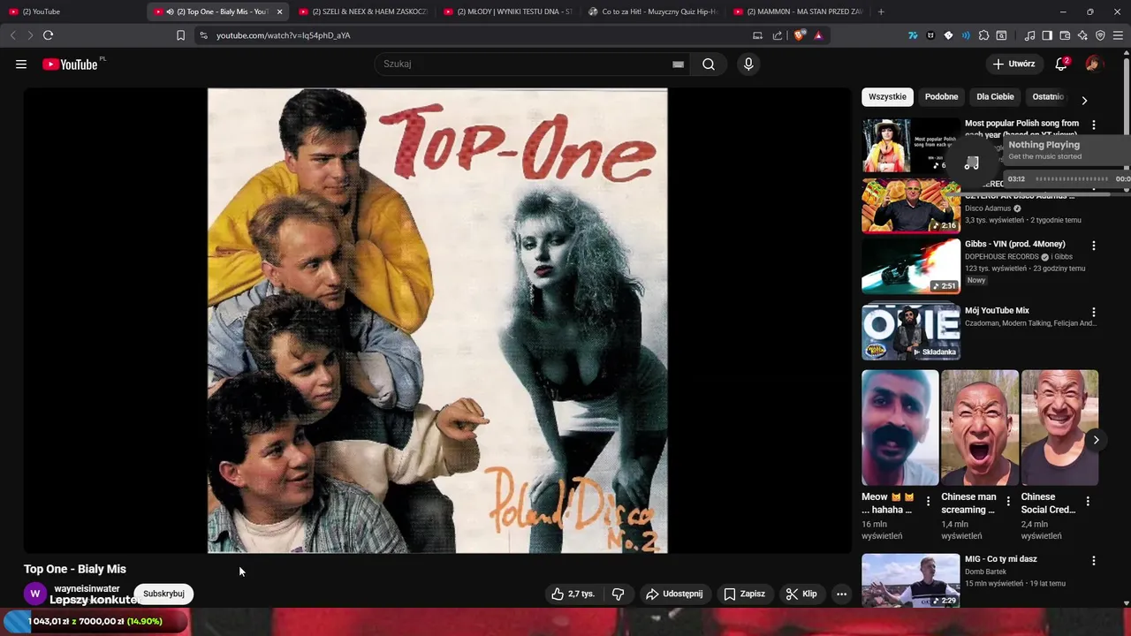The image size is (1131, 636).
Task: Go to YouTube home via logo
Action: coord(70,64)
